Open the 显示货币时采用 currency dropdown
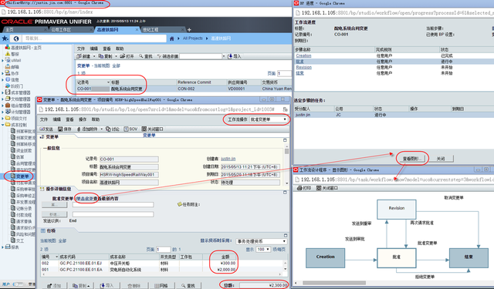494x289 pixels. pyautogui.click(x=261, y=241)
